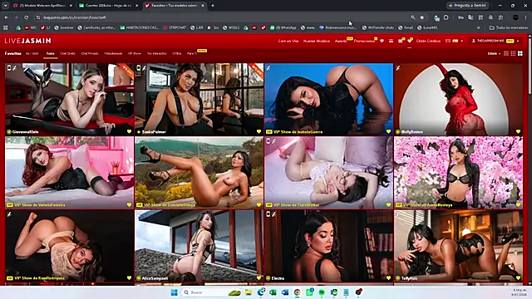Screen dimensions: 532x299
Task: Click the toy icon on IsabelaGuerra card
Action: (x=268, y=68)
